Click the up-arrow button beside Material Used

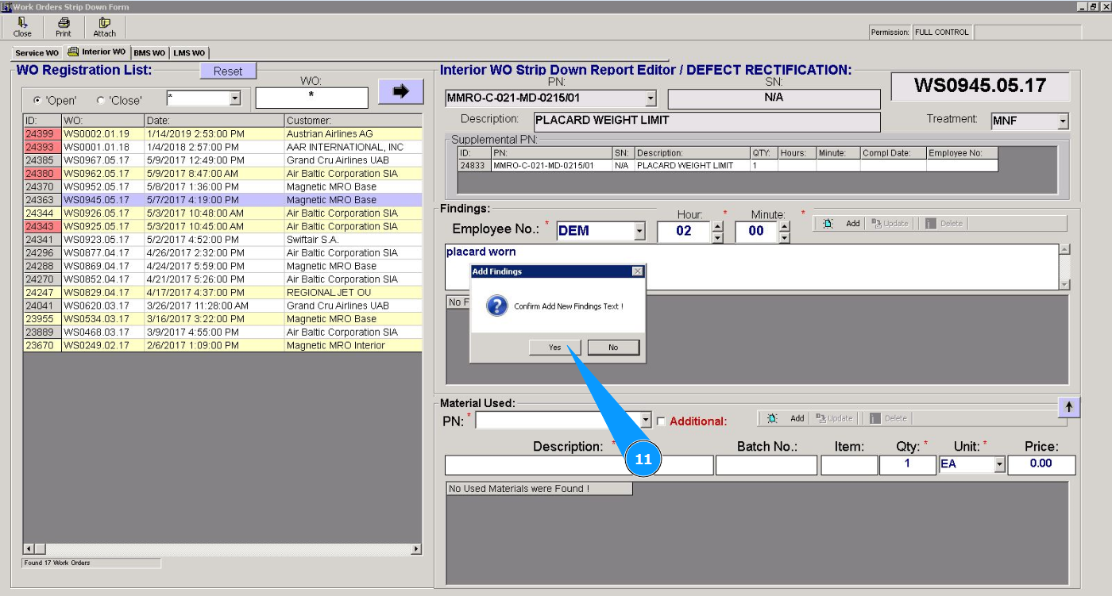[1068, 407]
